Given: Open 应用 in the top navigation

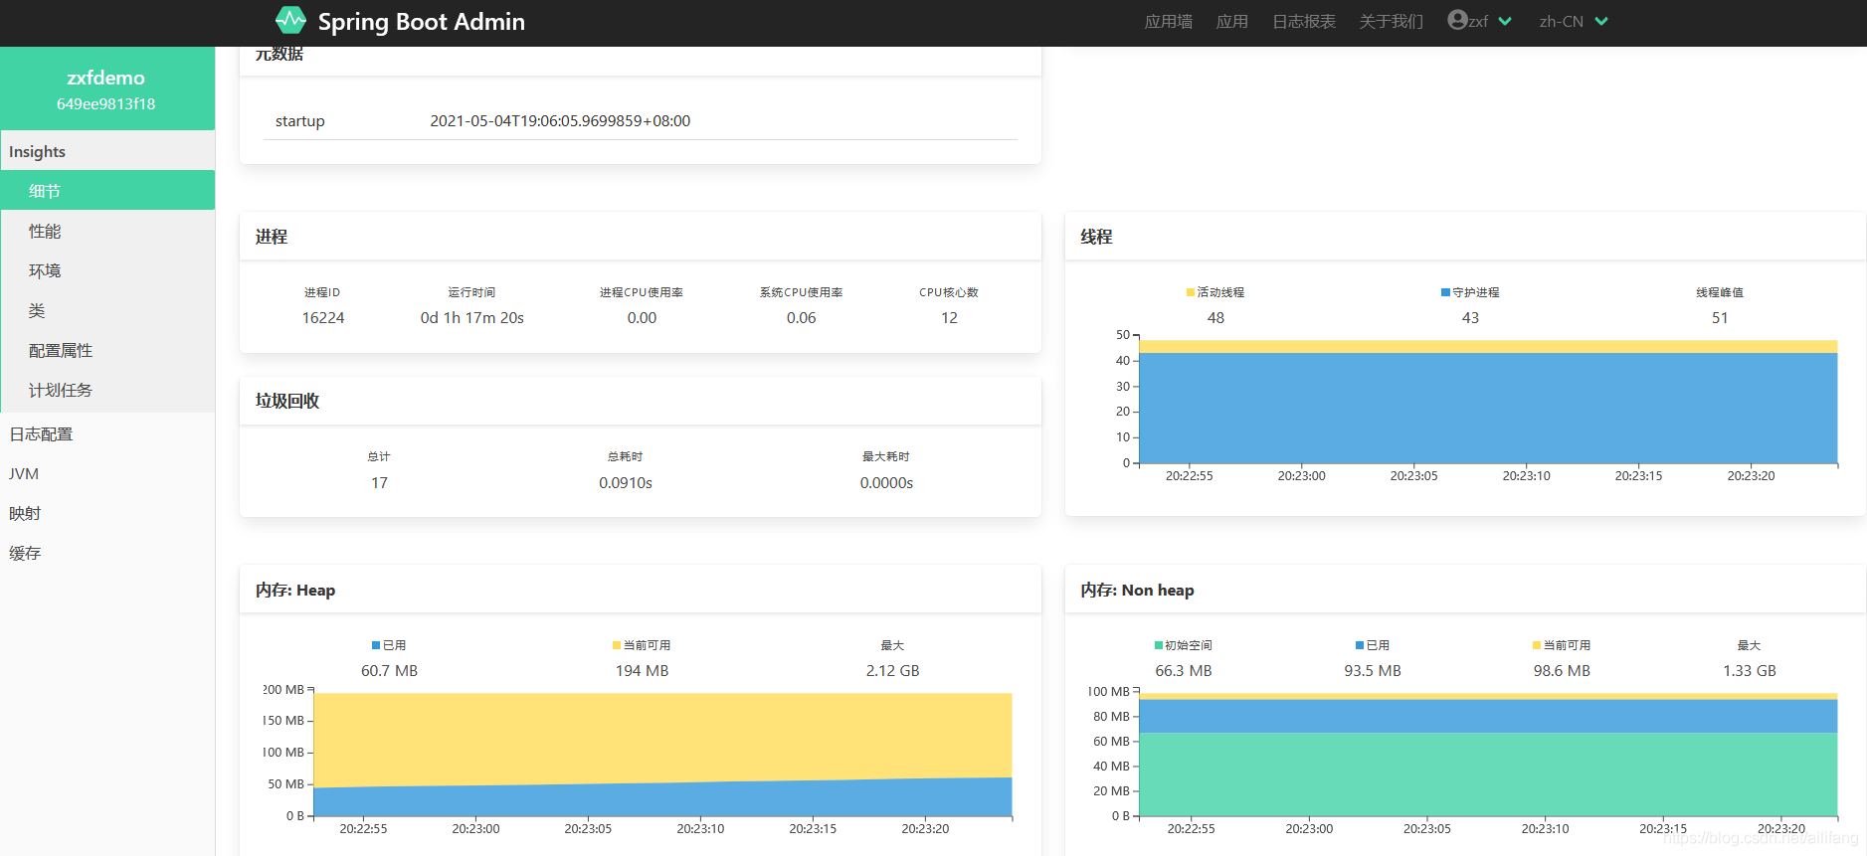Looking at the screenshot, I should pos(1231,21).
